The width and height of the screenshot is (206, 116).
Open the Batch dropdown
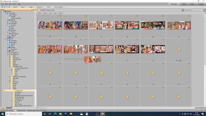(23, 7)
